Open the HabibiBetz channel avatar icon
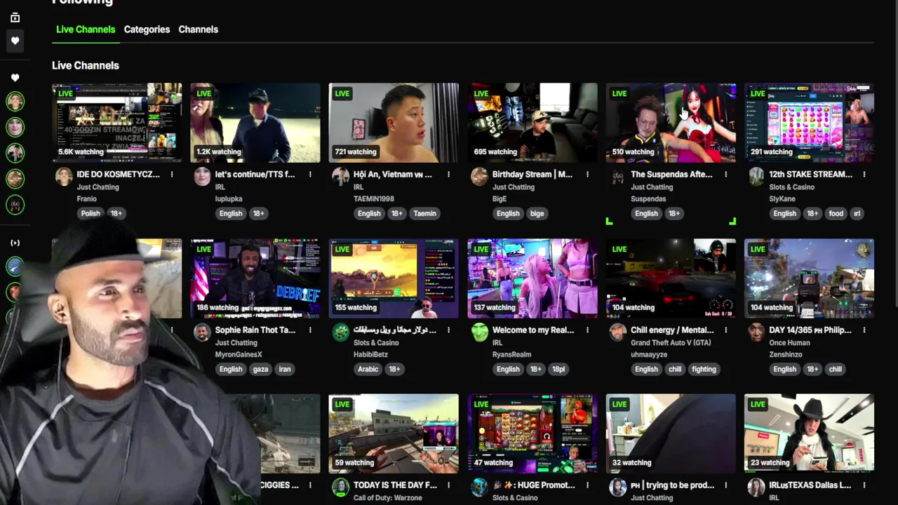Screen dimensions: 898x505 341,332
